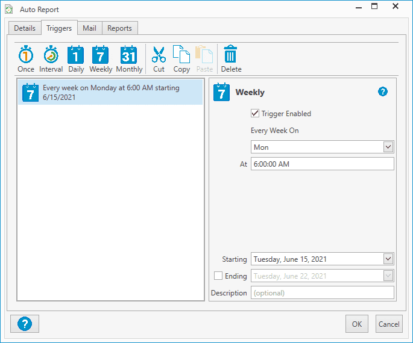The image size is (413, 343).
Task: Switch to the Mail tab
Action: click(90, 28)
